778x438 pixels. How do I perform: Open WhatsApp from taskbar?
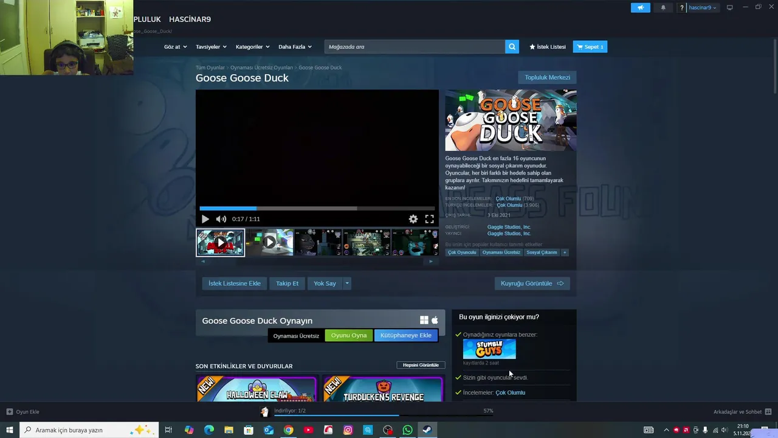point(407,430)
